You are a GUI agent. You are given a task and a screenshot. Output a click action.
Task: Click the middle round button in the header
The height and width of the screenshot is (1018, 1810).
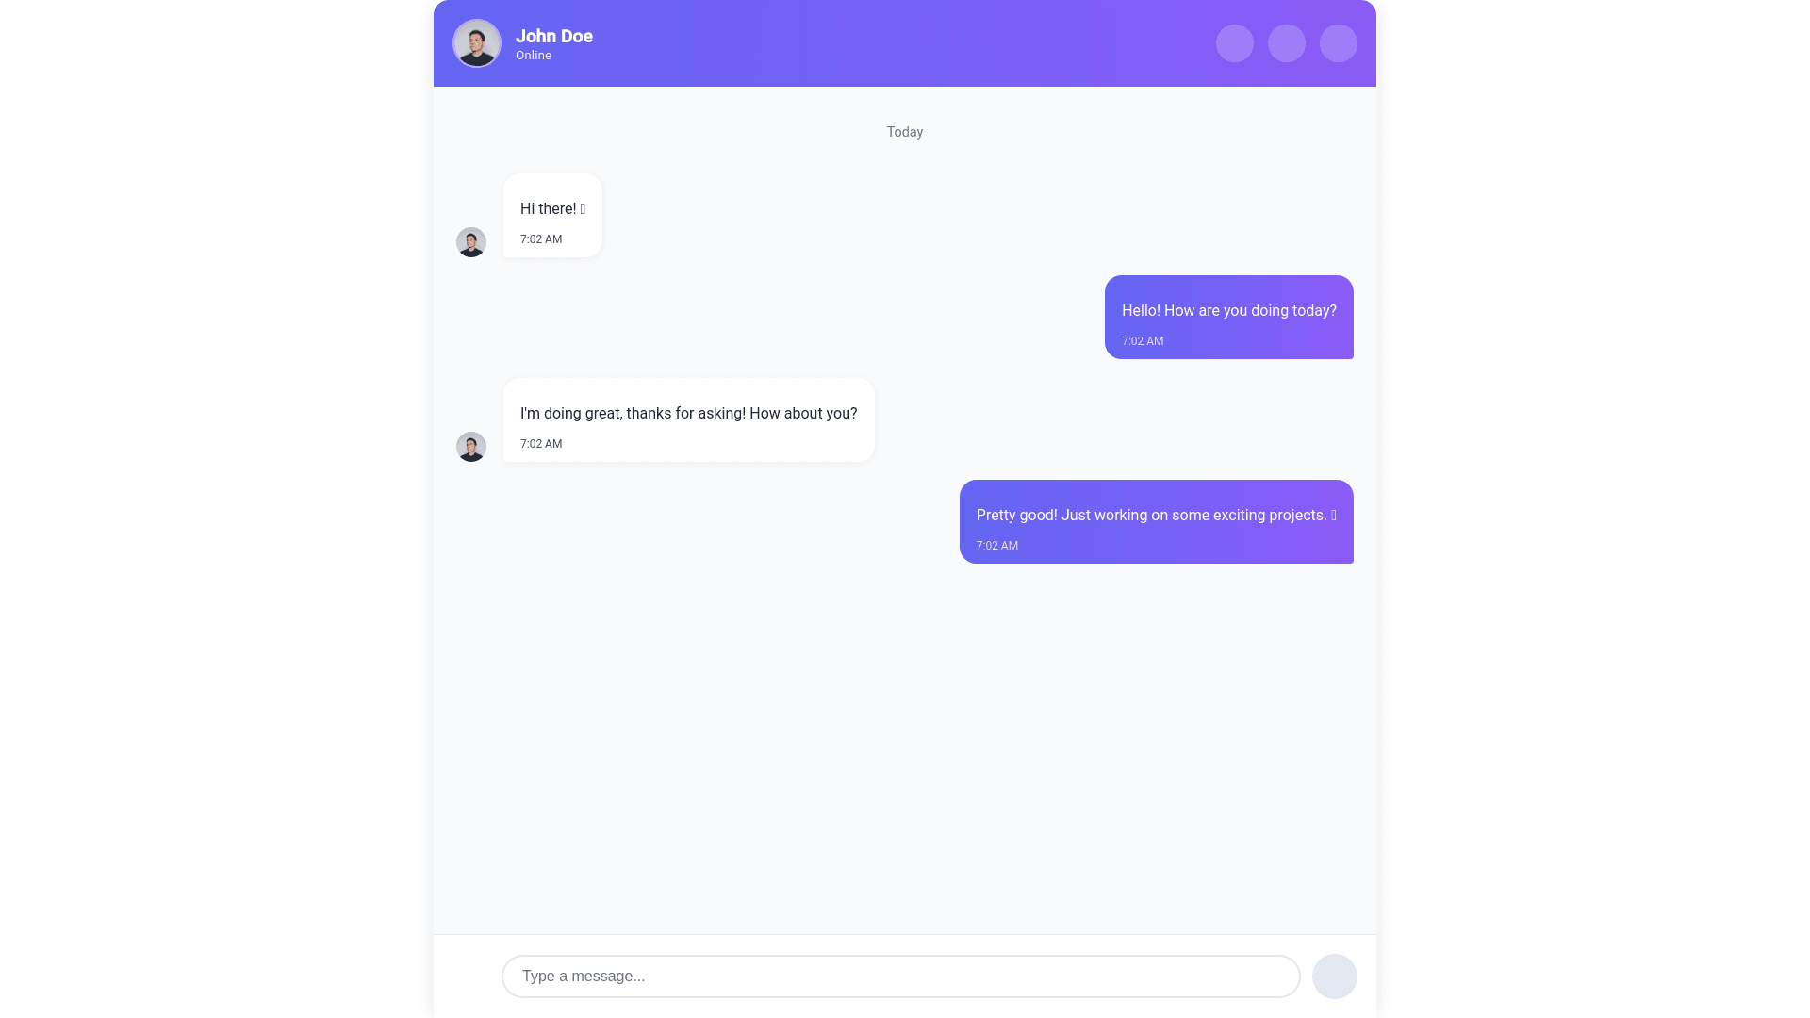pyautogui.click(x=1286, y=43)
